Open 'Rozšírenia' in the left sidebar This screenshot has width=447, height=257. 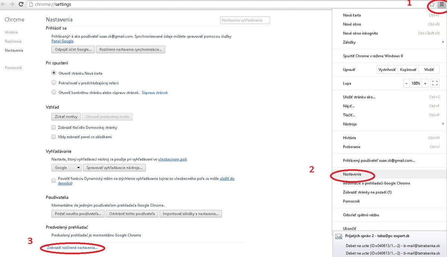click(x=13, y=41)
